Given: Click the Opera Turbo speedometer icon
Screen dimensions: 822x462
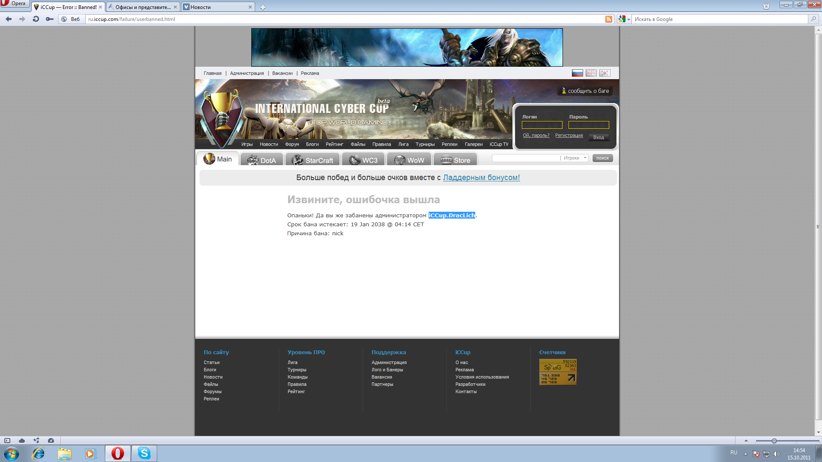Looking at the screenshot, I should pos(51,441).
